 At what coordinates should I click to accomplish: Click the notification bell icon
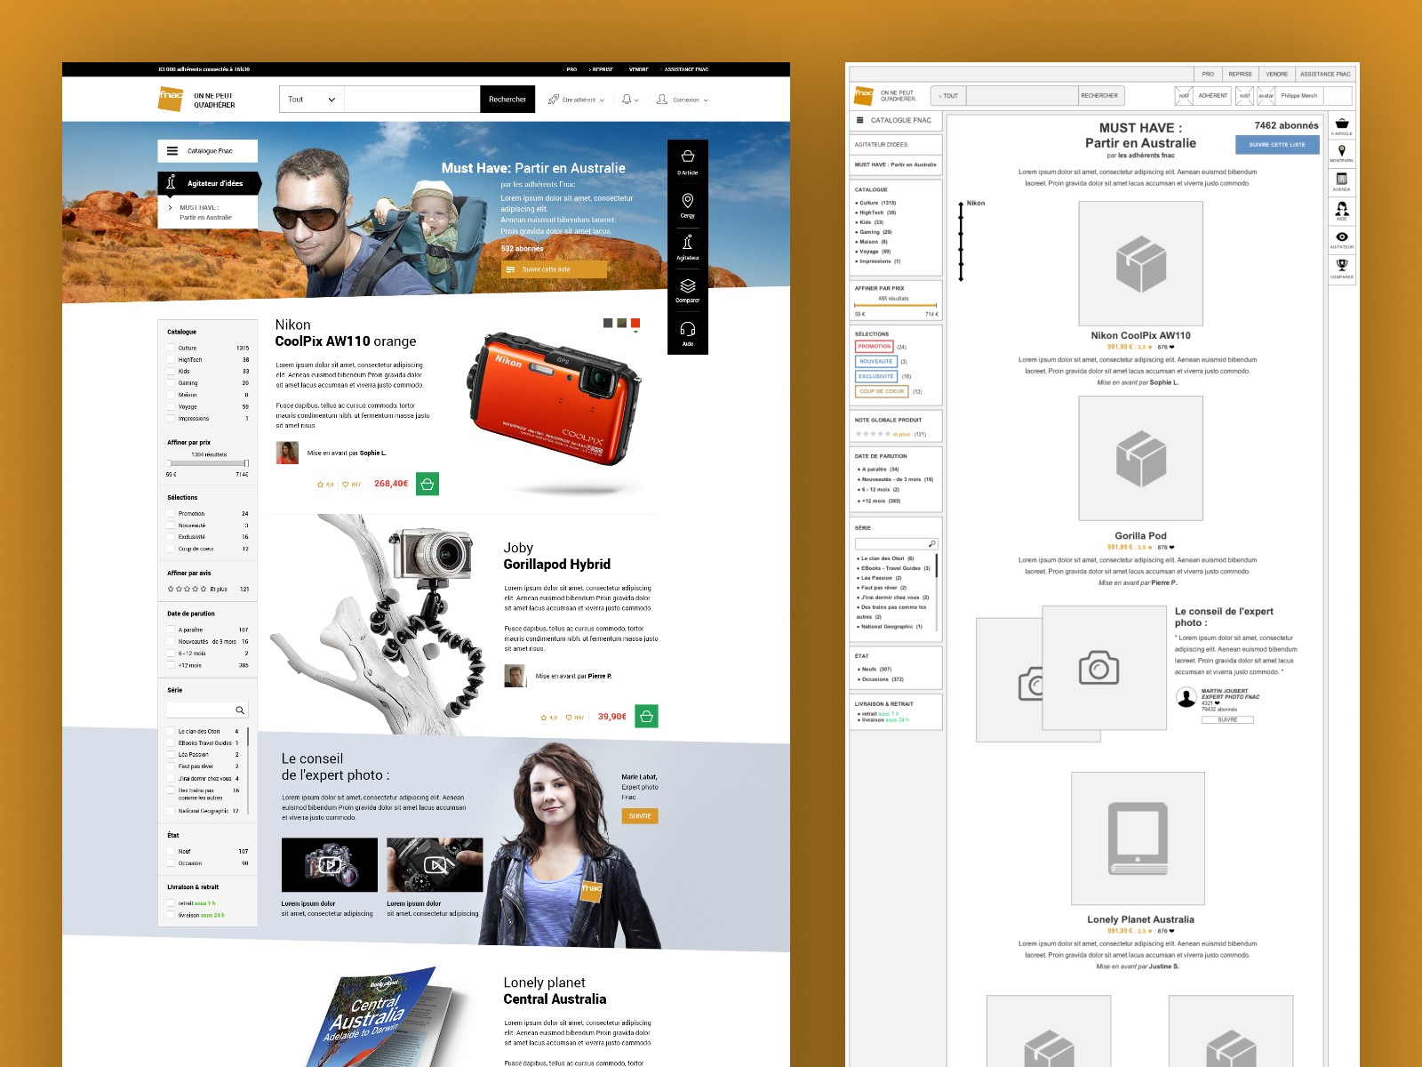coord(627,100)
